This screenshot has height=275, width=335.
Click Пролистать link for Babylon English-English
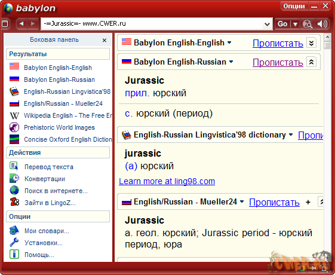coord(278,43)
